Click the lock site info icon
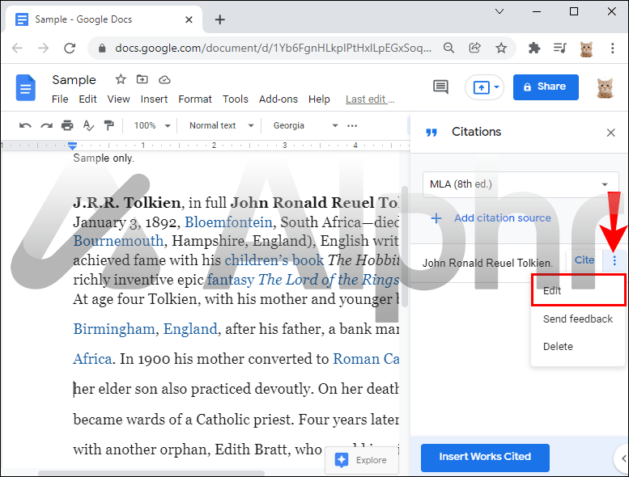 [102, 49]
